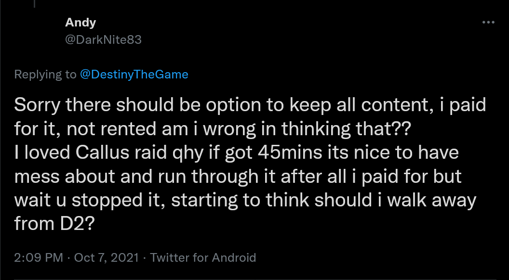Click the final line 'from D2?'
The width and height of the screenshot is (509, 280).
coord(54,223)
